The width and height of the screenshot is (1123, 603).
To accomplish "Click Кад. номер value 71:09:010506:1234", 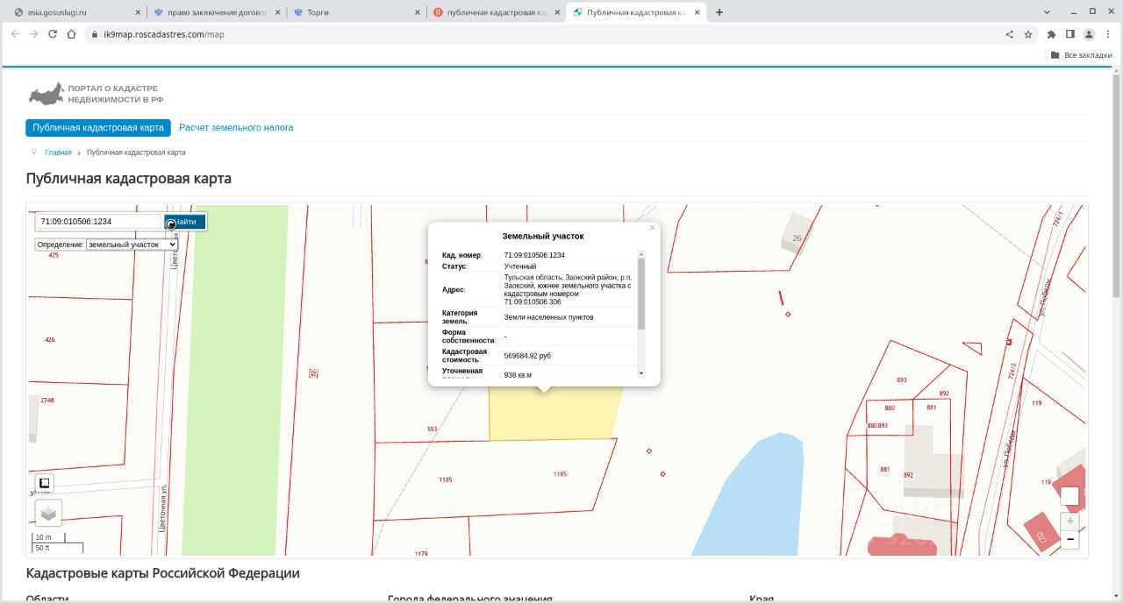I will click(x=534, y=255).
